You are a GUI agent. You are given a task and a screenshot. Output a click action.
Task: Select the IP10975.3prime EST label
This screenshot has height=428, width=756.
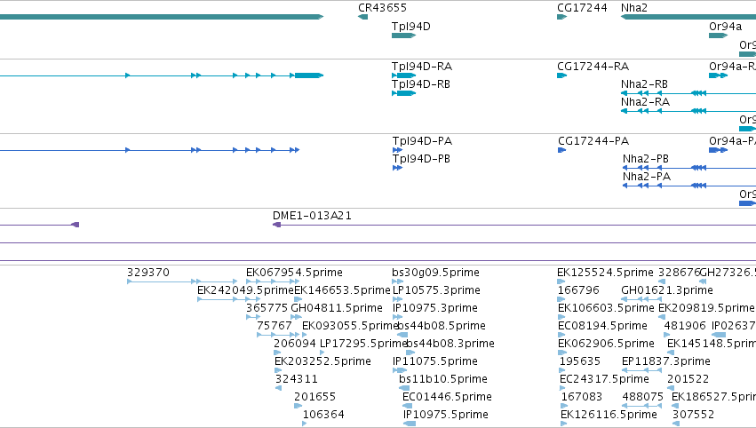tap(435, 308)
